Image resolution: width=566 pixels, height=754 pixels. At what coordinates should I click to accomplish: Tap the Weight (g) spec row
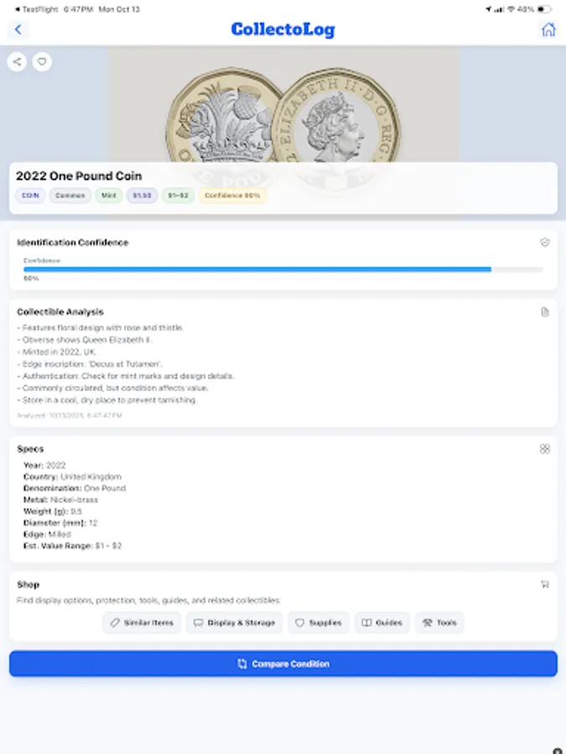tap(53, 511)
